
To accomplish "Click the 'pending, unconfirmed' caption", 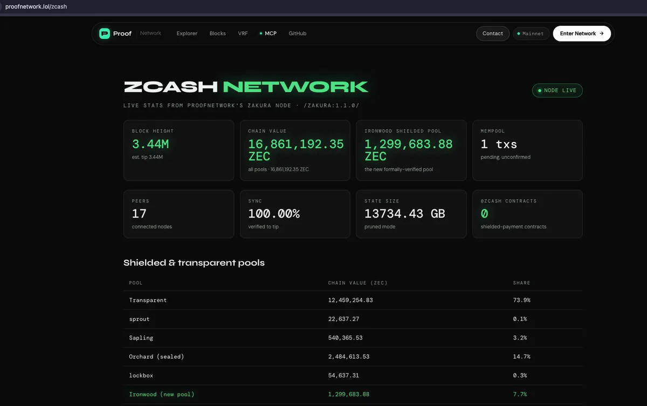I will pos(506,157).
